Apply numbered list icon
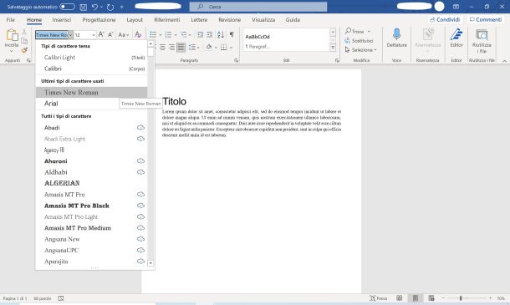The height and width of the screenshot is (305, 510). coord(169,34)
